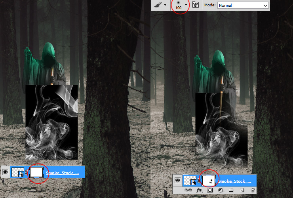Click the Link layers icon
This screenshot has width=293, height=198.
pos(188,190)
